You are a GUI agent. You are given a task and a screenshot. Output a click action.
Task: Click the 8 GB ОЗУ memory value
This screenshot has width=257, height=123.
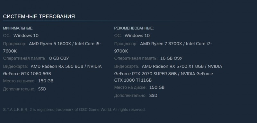(59, 58)
